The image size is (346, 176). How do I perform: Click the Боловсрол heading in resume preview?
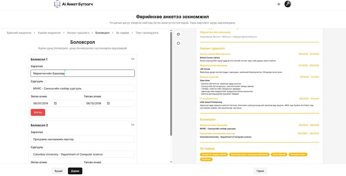tap(208, 120)
